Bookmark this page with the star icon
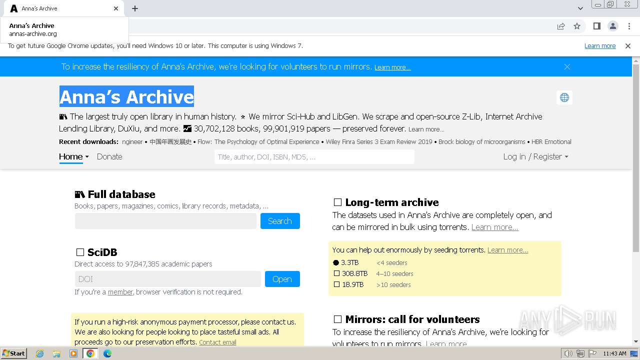The image size is (640, 360). click(577, 26)
